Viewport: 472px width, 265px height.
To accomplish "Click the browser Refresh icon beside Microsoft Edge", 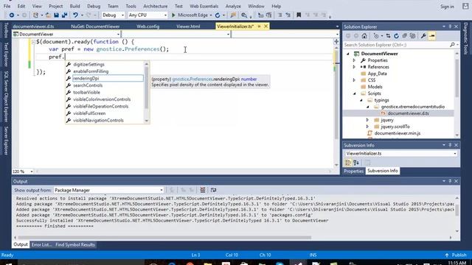I will point(218,15).
